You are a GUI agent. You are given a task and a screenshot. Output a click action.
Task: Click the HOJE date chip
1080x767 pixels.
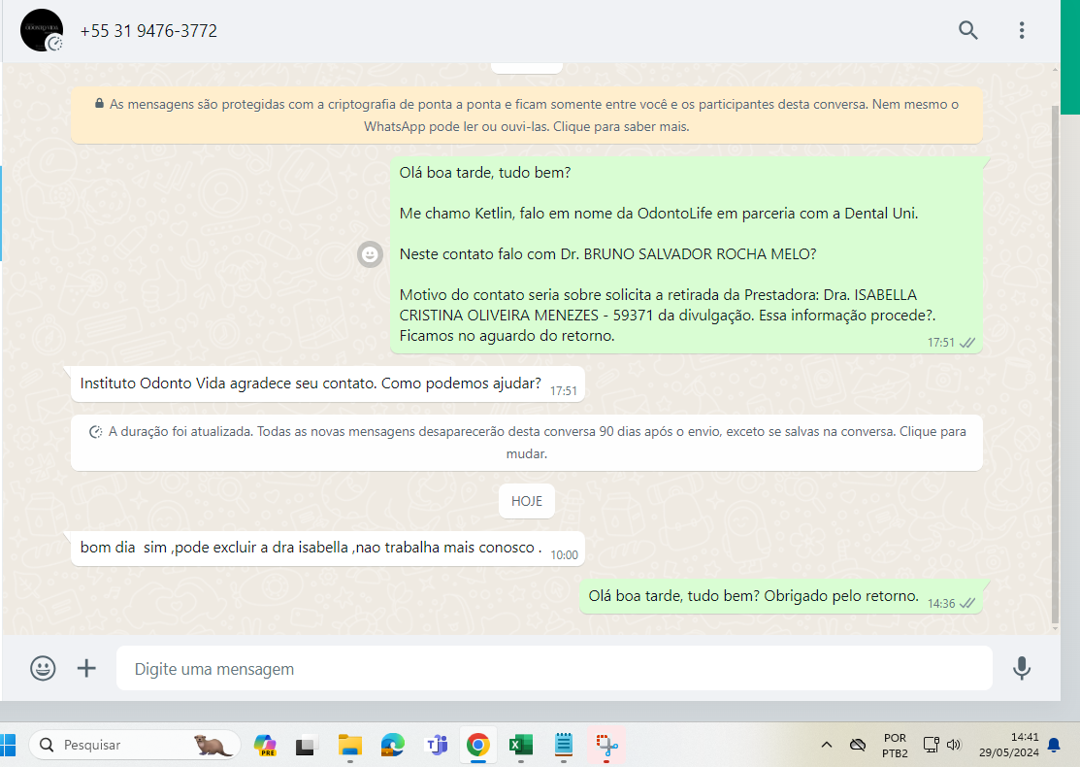[x=526, y=501]
